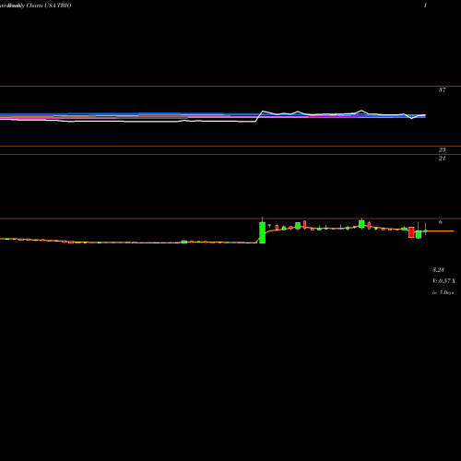The image size is (461, 461).
Task: Click the 21 price level label
Action: (x=442, y=159)
